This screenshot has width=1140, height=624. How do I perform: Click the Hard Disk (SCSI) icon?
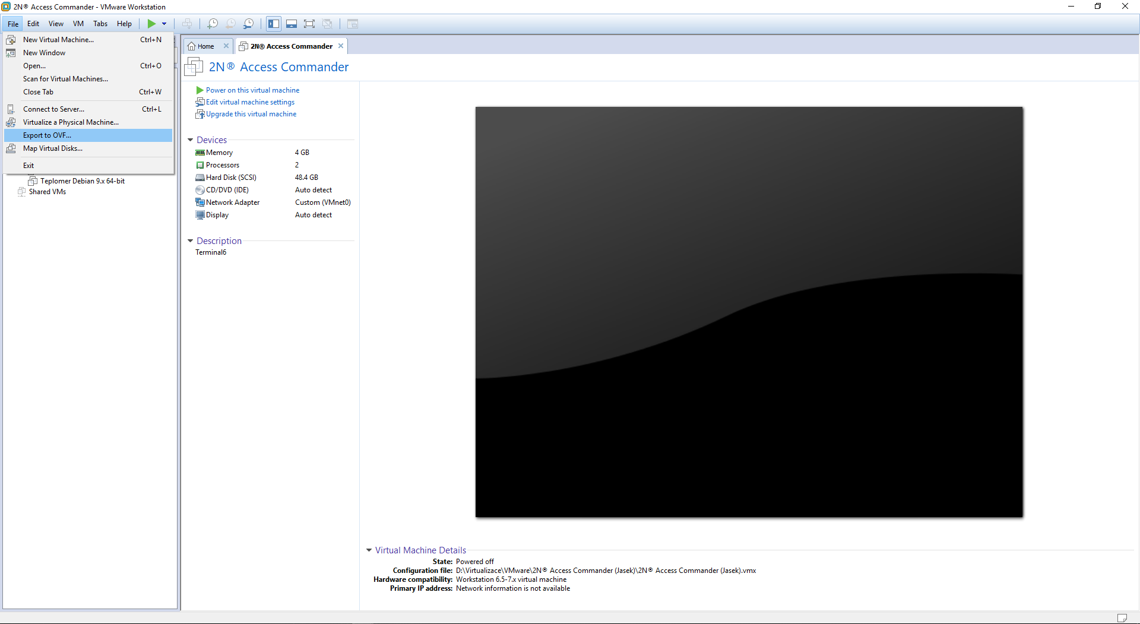(x=200, y=178)
